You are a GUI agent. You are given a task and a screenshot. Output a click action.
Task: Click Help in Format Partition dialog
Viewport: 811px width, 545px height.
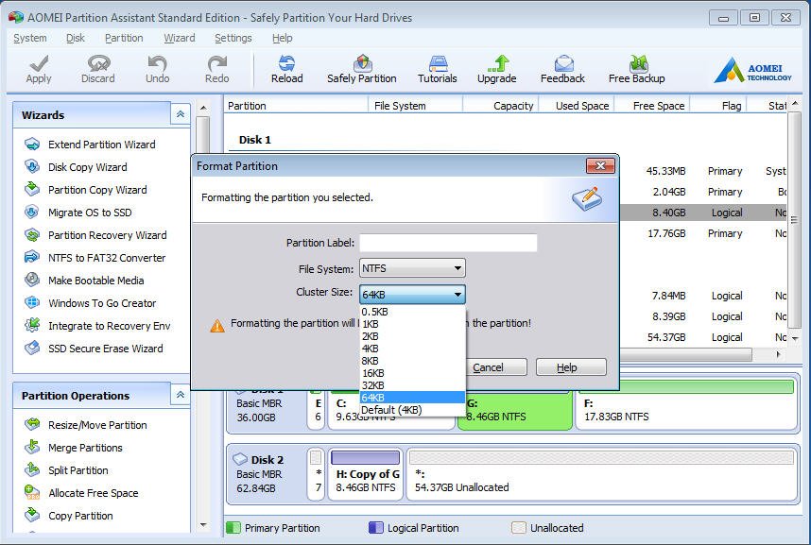(x=571, y=367)
